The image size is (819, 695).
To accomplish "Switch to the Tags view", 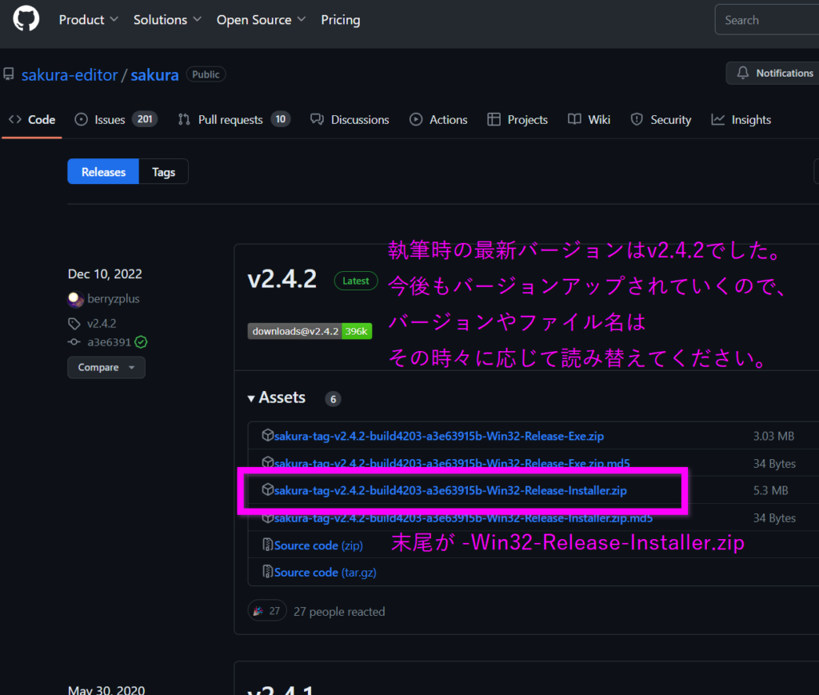I will click(163, 172).
